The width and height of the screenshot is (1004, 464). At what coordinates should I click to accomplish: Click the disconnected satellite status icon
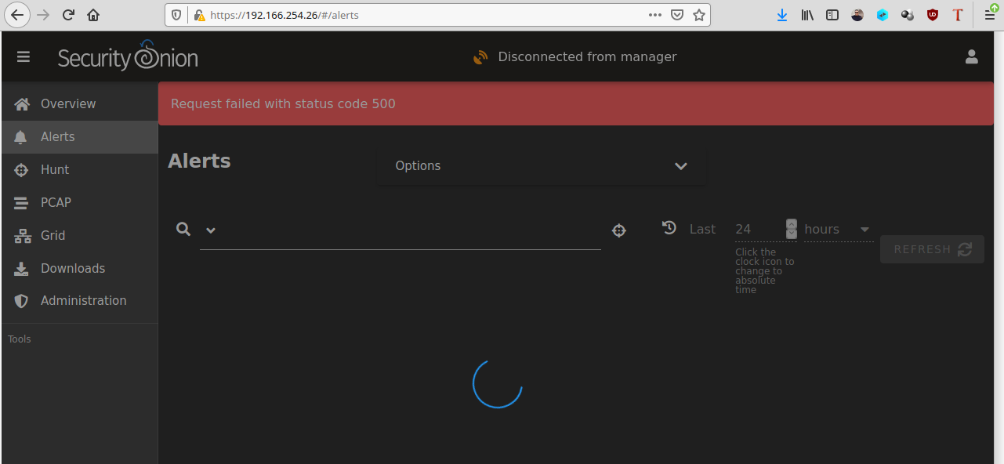(x=480, y=57)
